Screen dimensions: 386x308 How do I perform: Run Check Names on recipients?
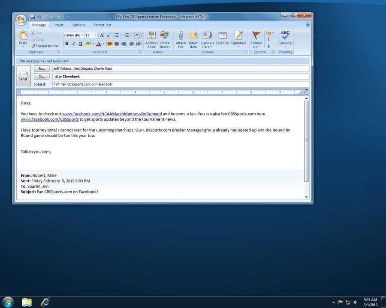165,39
